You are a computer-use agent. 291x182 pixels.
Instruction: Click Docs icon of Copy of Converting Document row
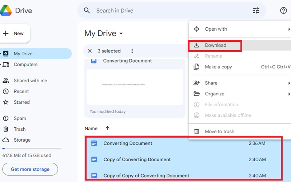(x=94, y=159)
